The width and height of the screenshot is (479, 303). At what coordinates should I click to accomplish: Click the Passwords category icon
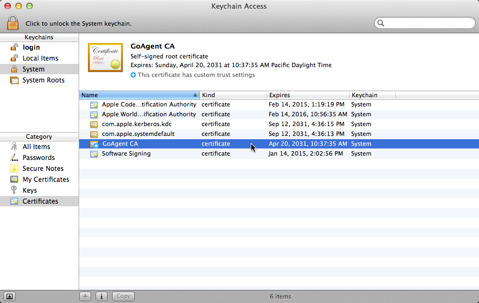pyautogui.click(x=14, y=158)
